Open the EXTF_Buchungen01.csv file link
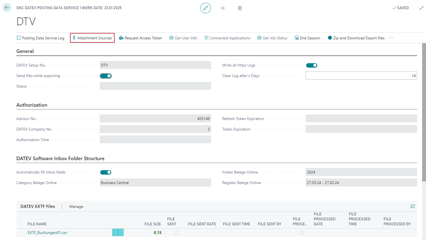 (47, 233)
